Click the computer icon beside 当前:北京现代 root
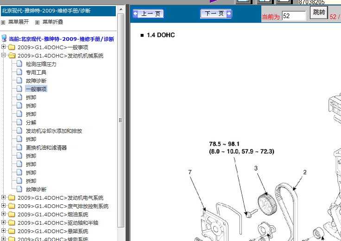 point(4,38)
